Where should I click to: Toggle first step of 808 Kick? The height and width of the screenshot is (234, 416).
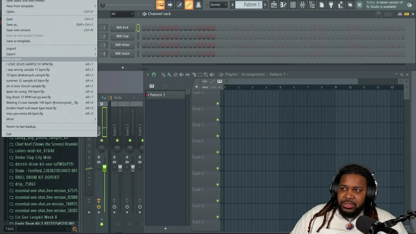coord(144,28)
